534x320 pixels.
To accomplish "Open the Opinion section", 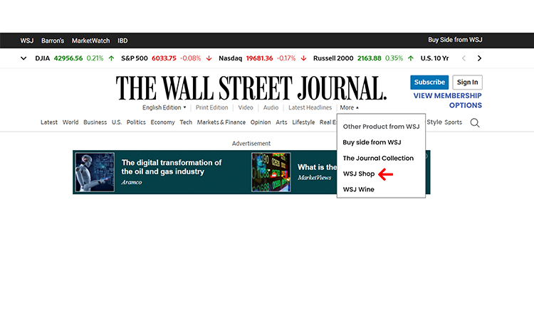I will tap(261, 122).
